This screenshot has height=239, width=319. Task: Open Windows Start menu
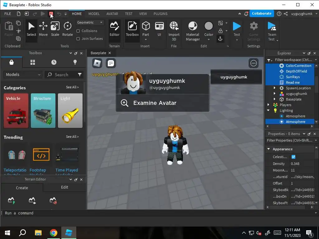[7, 233]
